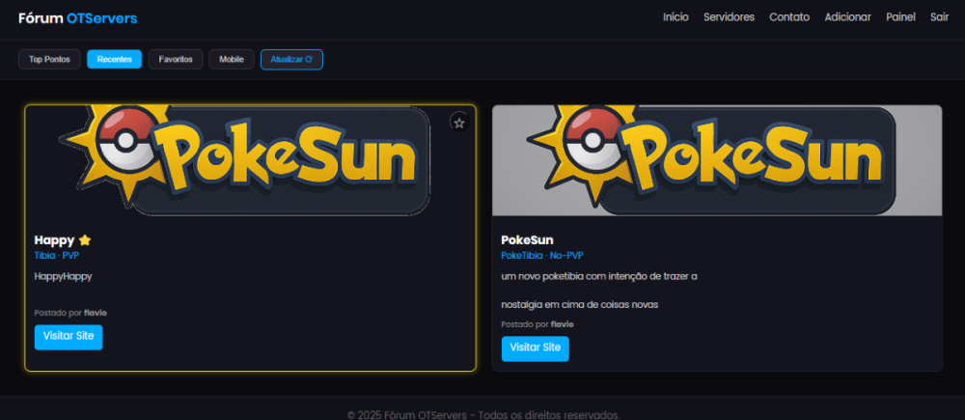Screen dimensions: 965x420
Task: Select Adicionar in the top navigation
Action: tap(847, 17)
